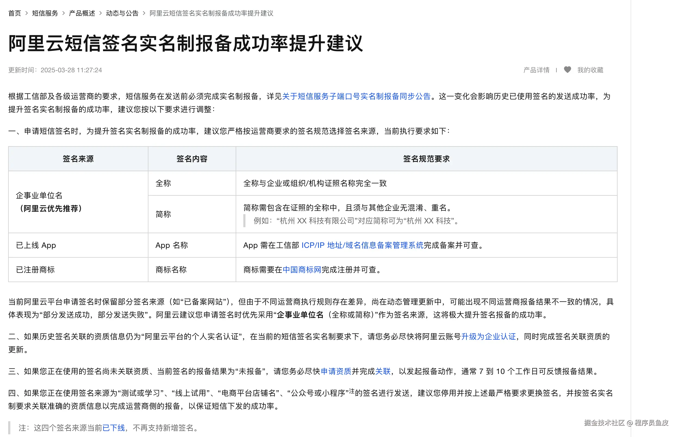The height and width of the screenshot is (437, 679).
Task: Click chevron arrow after 动态与公告
Action: pyautogui.click(x=144, y=13)
